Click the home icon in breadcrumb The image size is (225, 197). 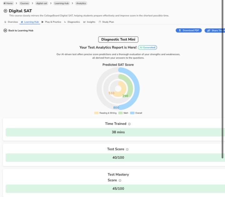tap(5, 3)
